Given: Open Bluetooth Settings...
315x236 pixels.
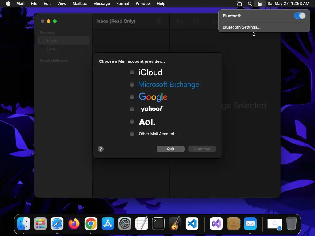Looking at the screenshot, I should pos(241,27).
